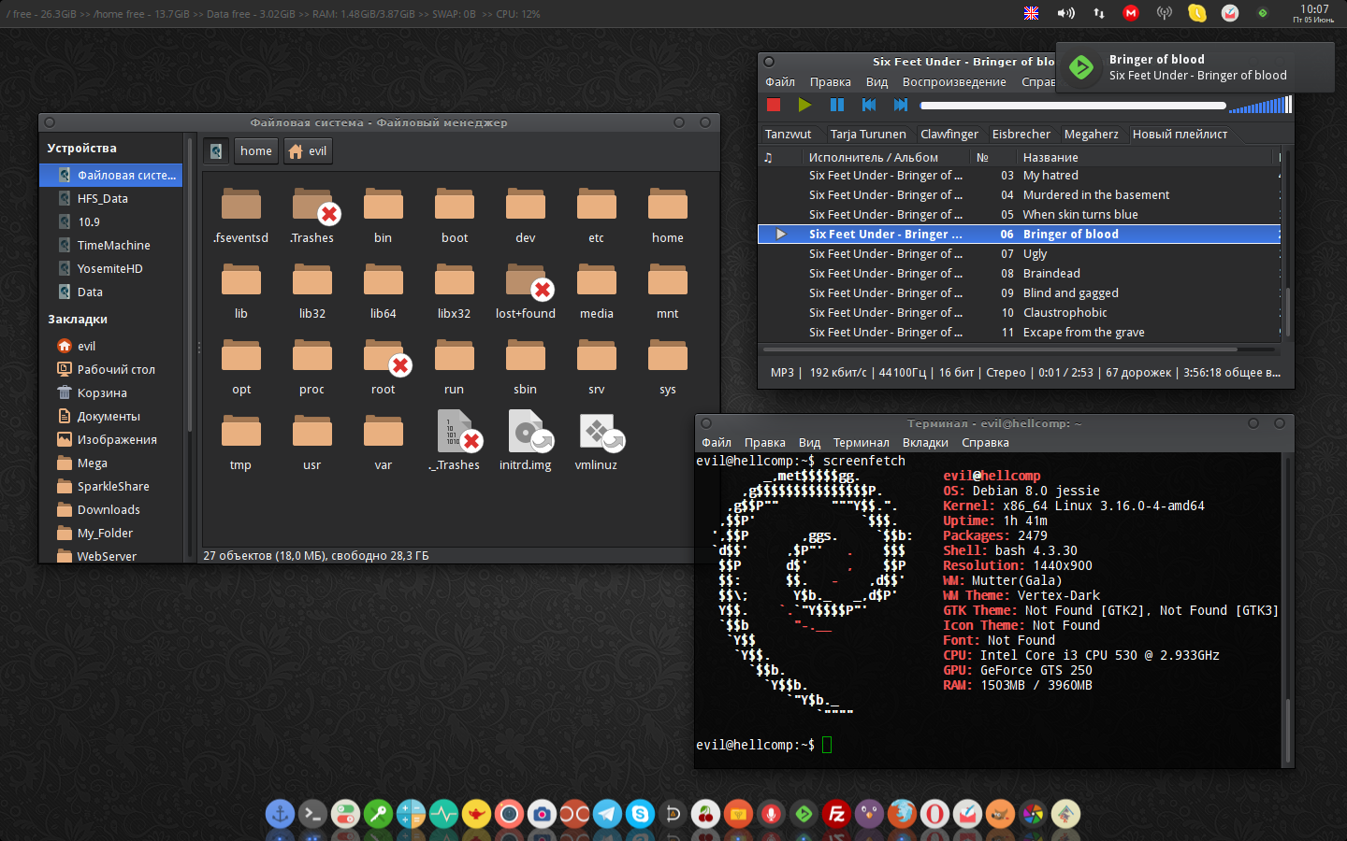
Task: Select YosemiteHD device in the sidebar
Action: 110,269
